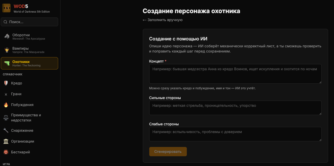Click the scales icon for Преимущества и недостатки
Screen dimensions: 334x166
coord(6,118)
